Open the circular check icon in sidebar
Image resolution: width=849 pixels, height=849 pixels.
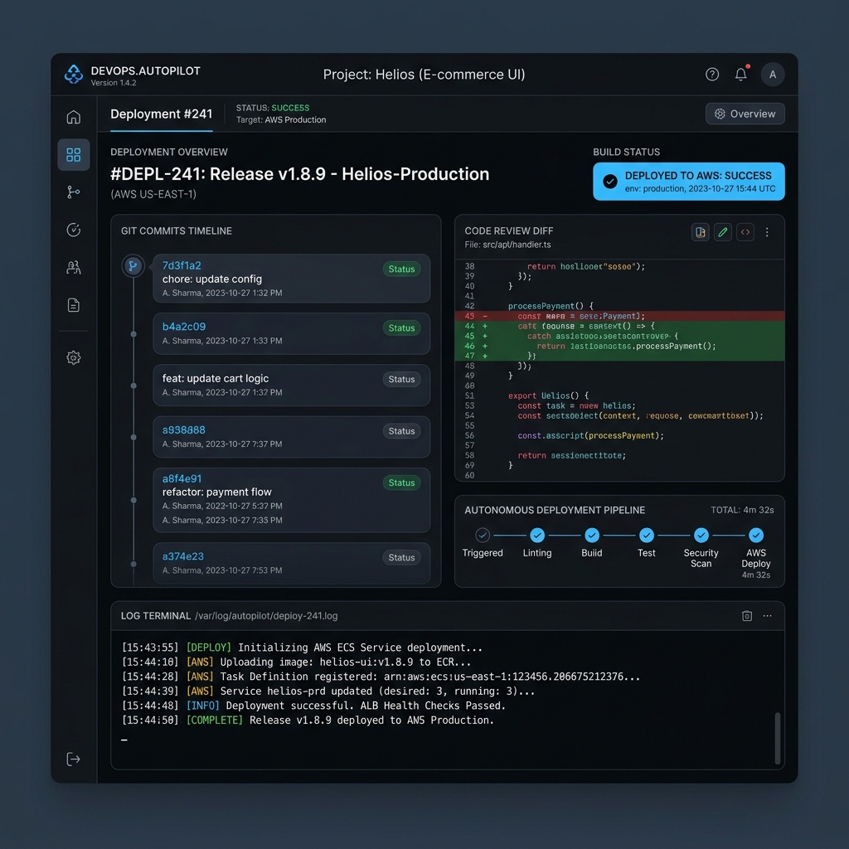[74, 230]
